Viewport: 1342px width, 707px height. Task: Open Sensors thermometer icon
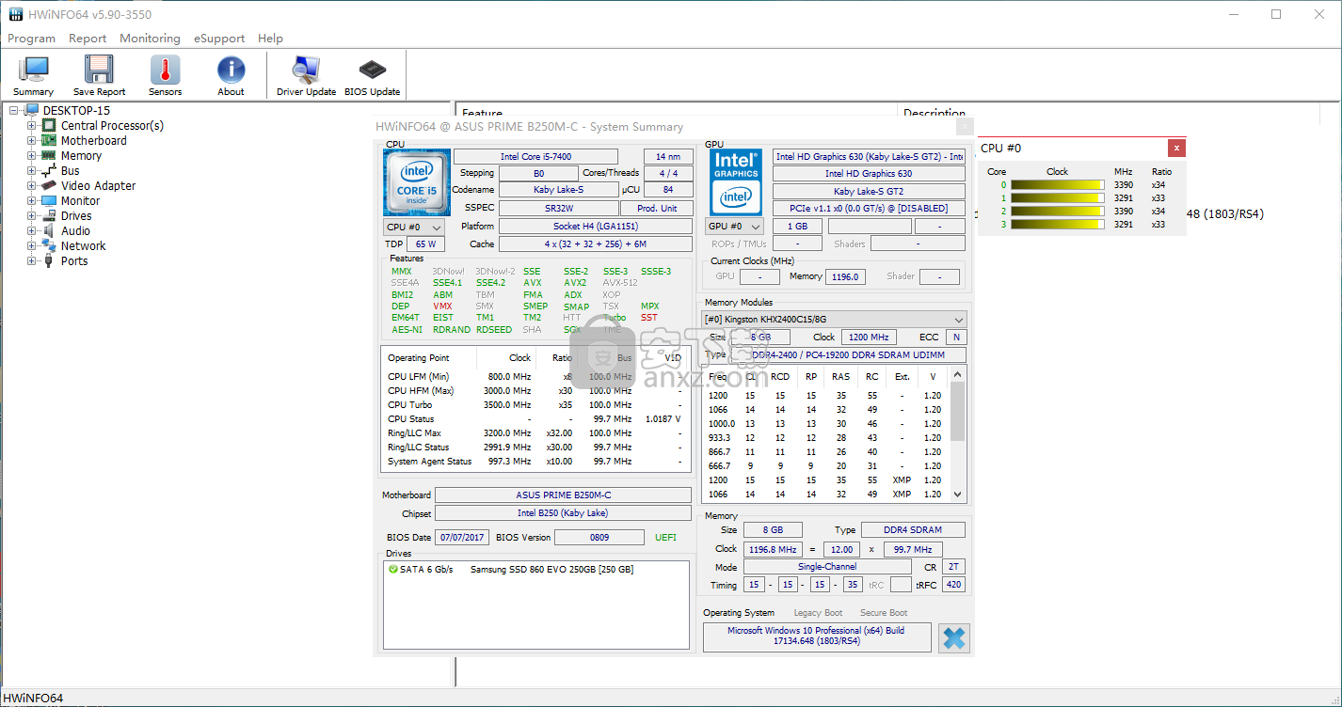[165, 71]
